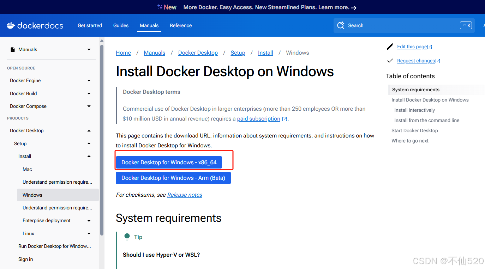Open Run Docker Desktop for Windows sidebar item

tap(55, 246)
